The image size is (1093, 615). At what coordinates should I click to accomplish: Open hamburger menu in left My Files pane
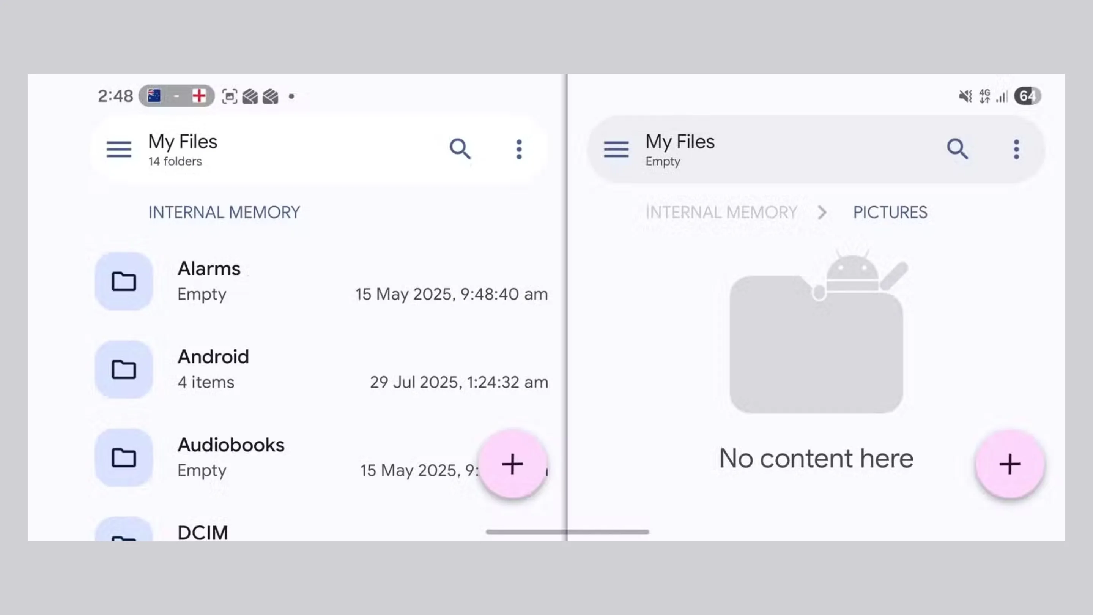coord(119,150)
